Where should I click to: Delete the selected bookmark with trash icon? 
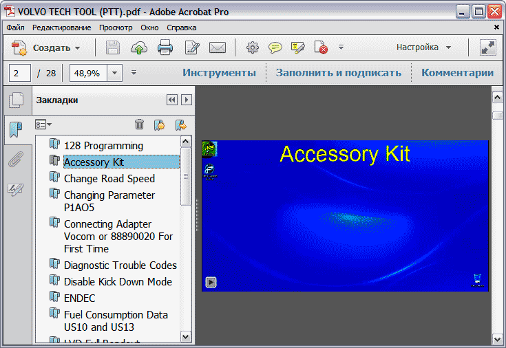click(x=139, y=124)
